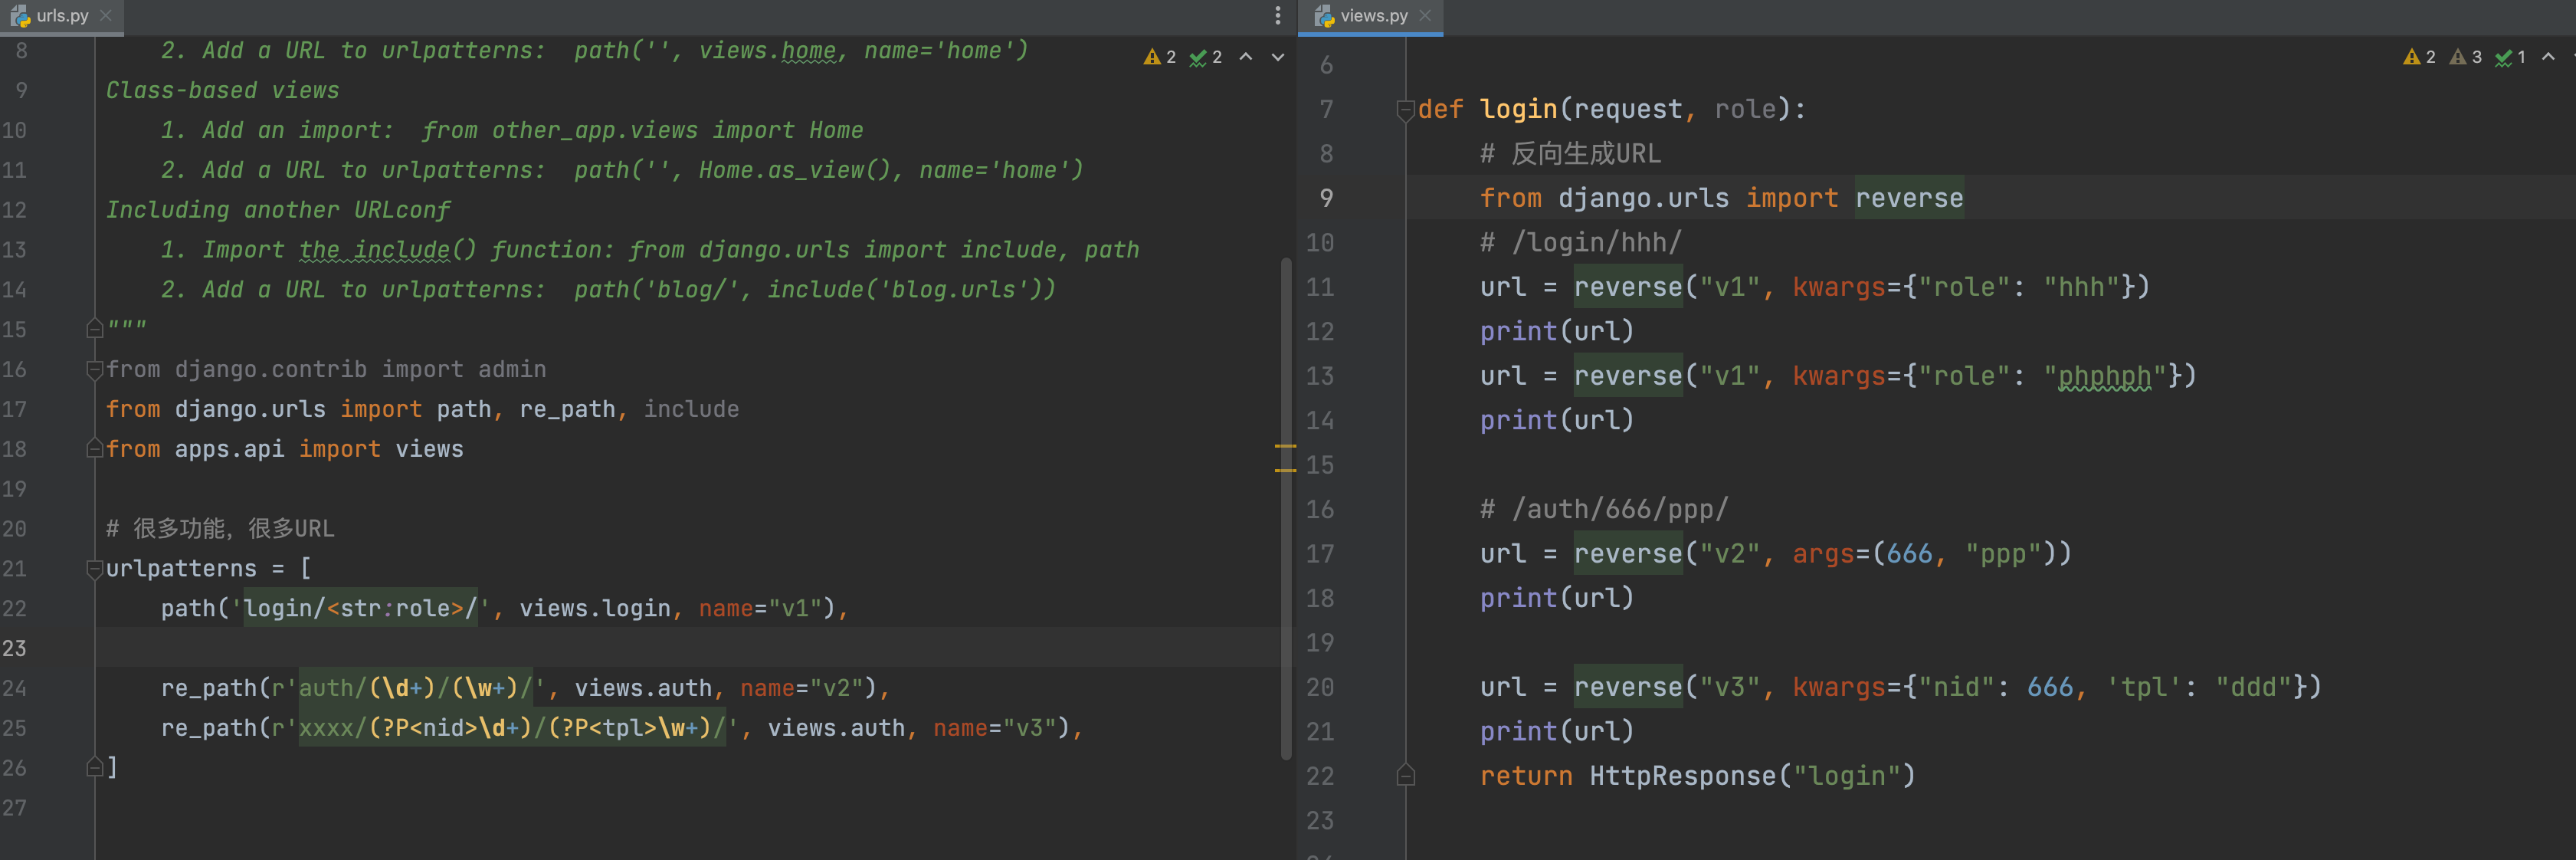2576x860 pixels.
Task: Go to previous highlighted problem in views.py
Action: [2548, 57]
